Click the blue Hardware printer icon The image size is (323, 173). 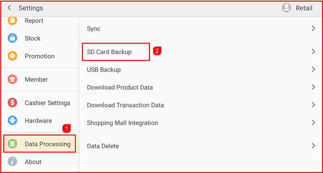(x=13, y=121)
